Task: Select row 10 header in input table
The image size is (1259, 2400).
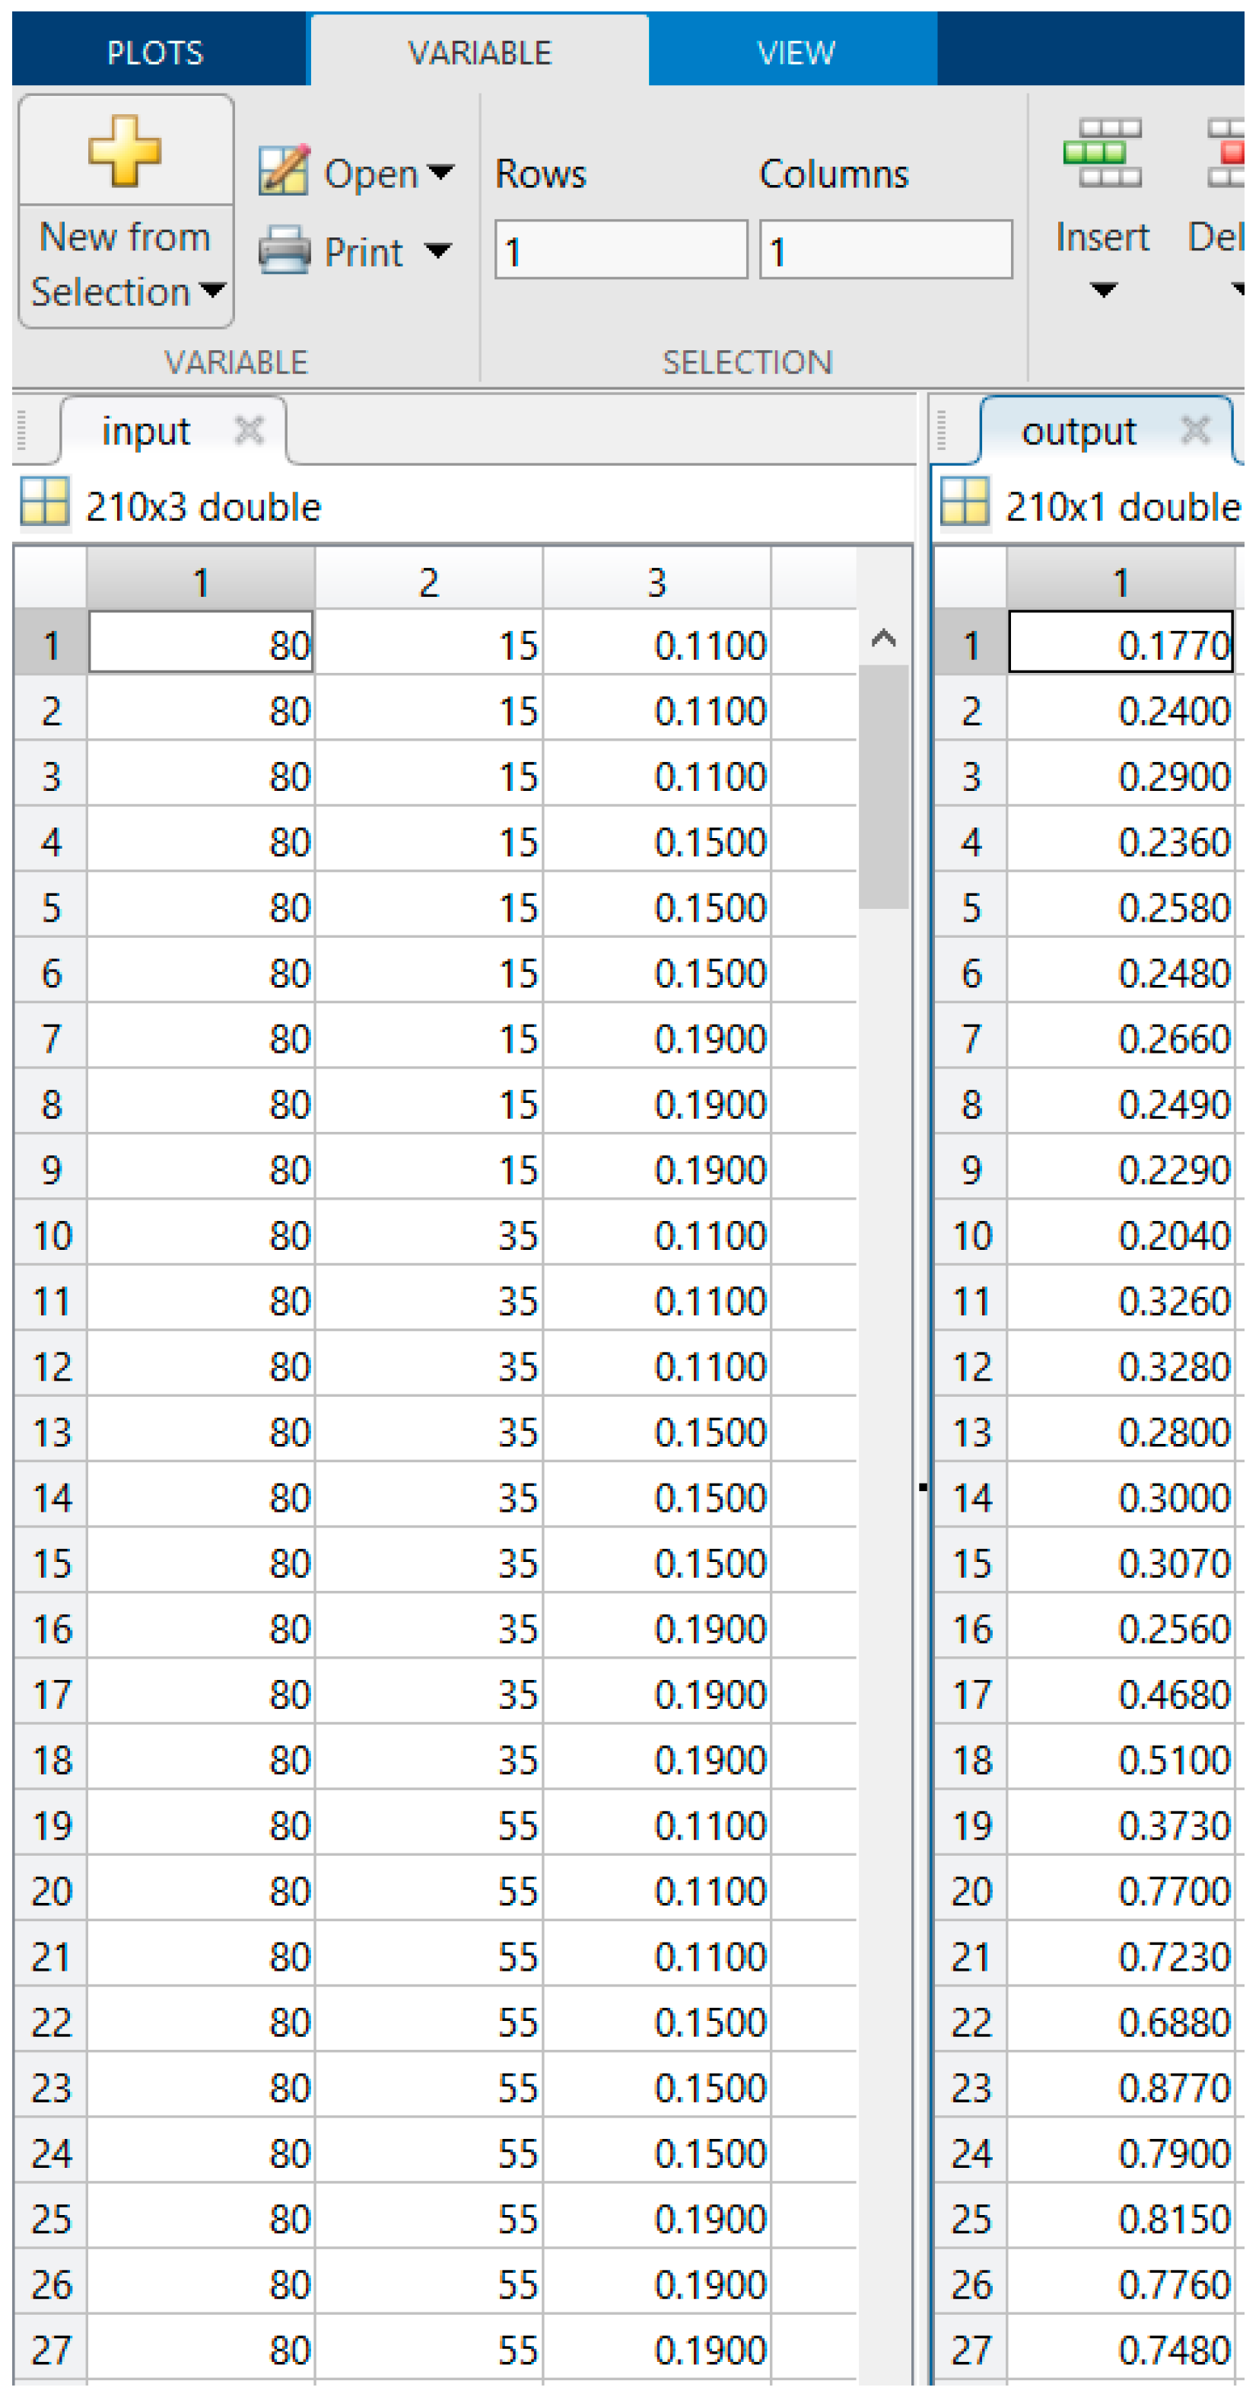Action: click(51, 1235)
